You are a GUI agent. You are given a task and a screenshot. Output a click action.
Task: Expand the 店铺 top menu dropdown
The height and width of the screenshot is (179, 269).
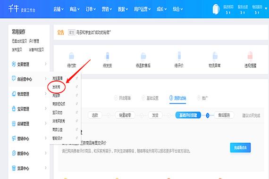click(59, 9)
